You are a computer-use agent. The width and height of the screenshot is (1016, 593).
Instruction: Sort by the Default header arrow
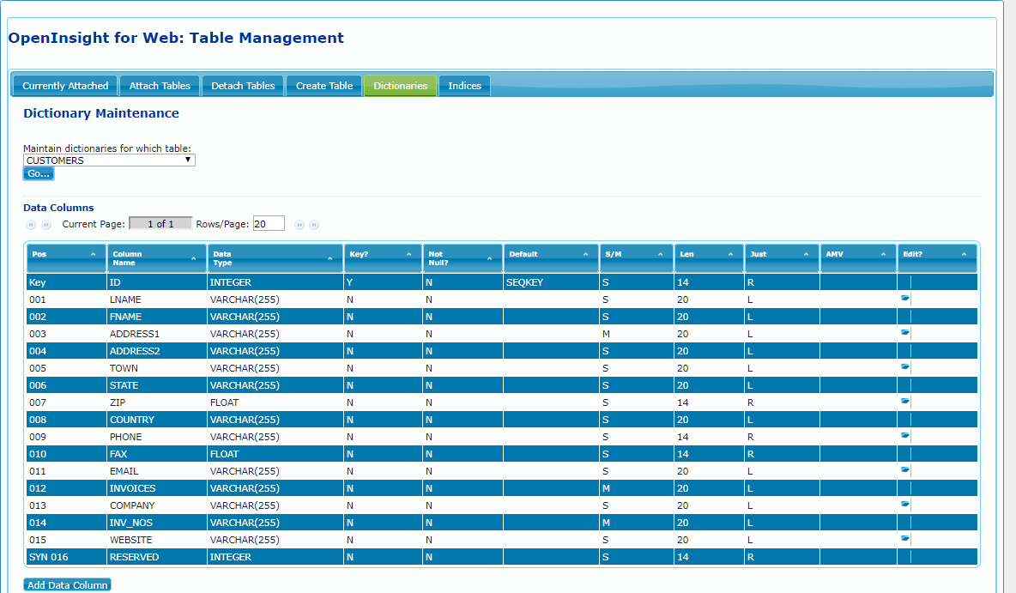click(586, 255)
